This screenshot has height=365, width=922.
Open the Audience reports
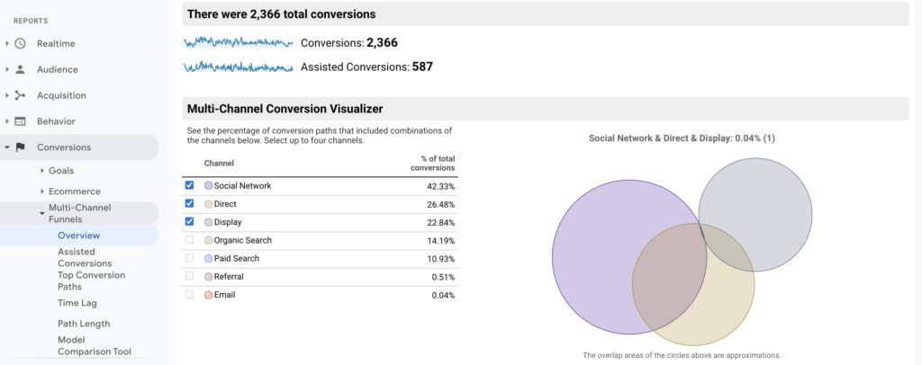[57, 69]
